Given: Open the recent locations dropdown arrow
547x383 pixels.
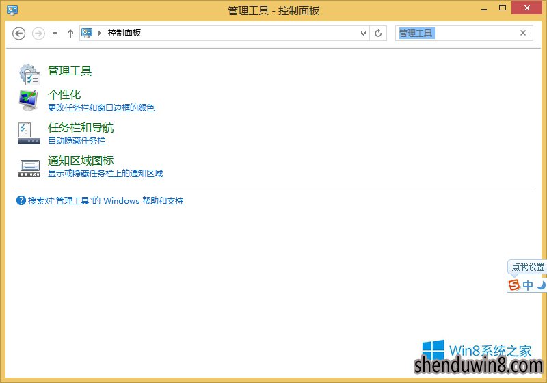Looking at the screenshot, I should (x=55, y=34).
